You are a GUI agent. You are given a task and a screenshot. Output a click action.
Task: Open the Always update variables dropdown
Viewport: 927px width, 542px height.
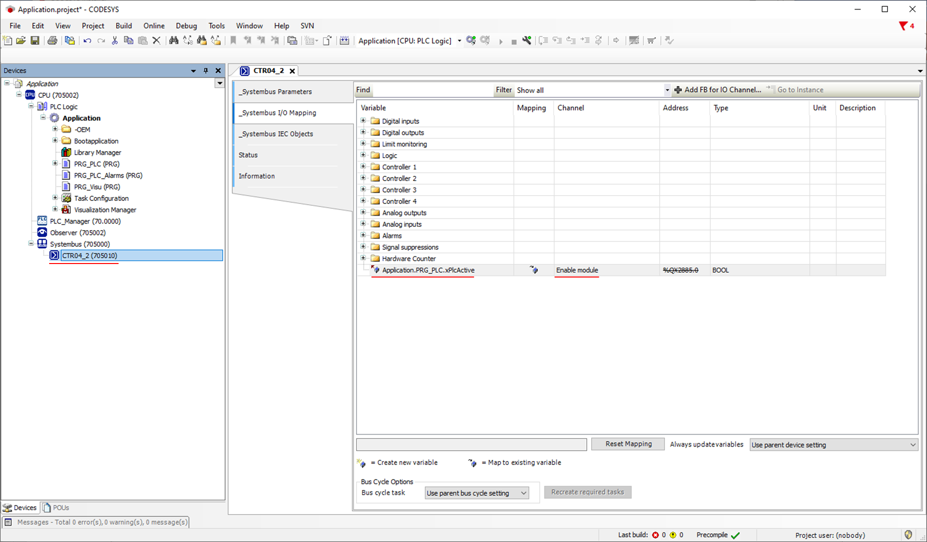click(834, 445)
